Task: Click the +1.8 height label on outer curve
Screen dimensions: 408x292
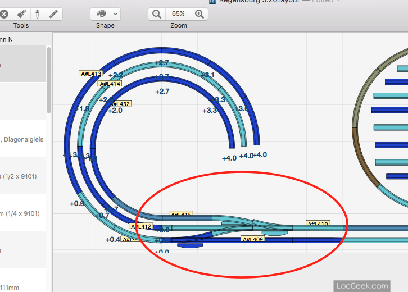Action: coord(83,109)
